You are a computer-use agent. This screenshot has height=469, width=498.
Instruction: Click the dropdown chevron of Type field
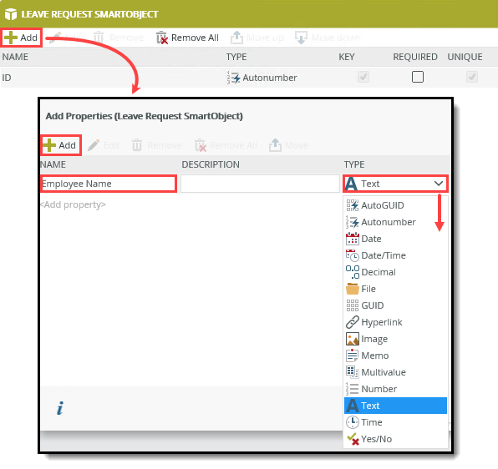(x=439, y=184)
